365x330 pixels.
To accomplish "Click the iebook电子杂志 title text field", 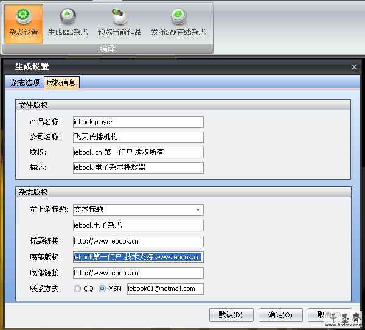I will click(138, 225).
